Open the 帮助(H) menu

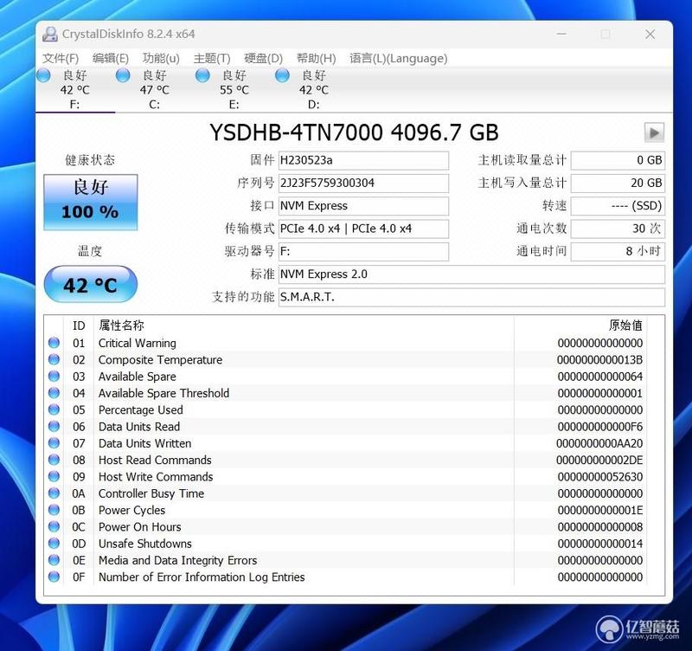[x=316, y=58]
